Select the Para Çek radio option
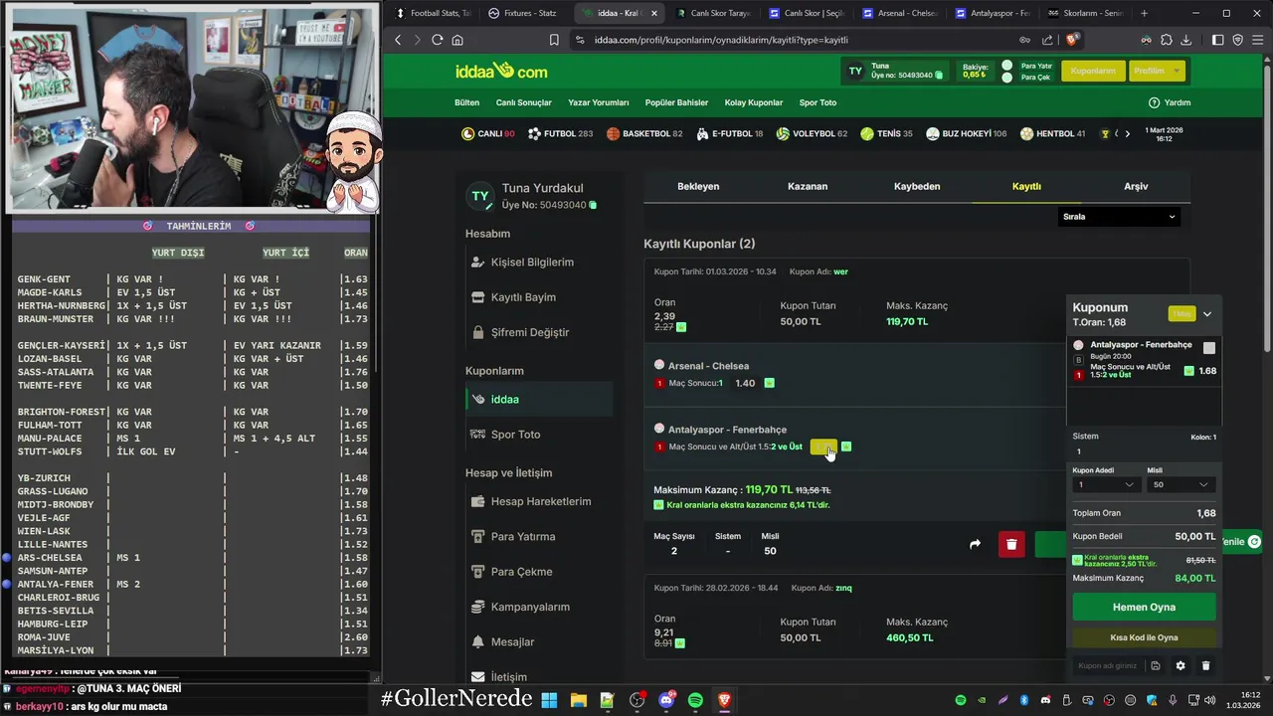The height and width of the screenshot is (716, 1273). (x=1007, y=77)
